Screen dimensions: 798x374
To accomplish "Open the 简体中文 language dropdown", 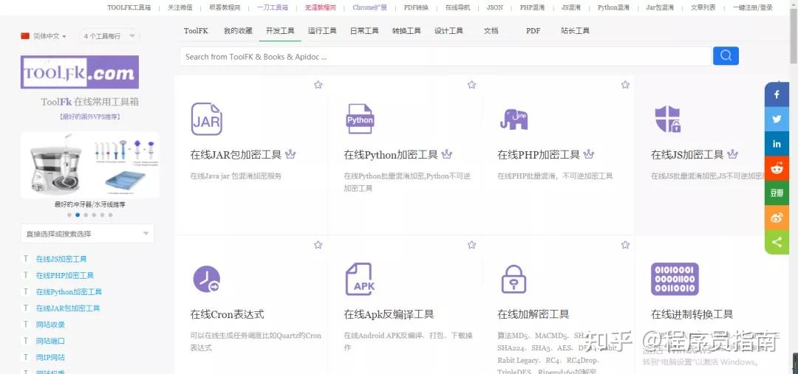I will [x=44, y=36].
